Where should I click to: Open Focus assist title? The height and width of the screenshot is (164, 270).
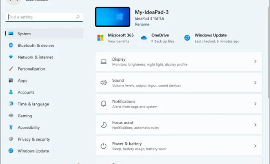[123, 123]
